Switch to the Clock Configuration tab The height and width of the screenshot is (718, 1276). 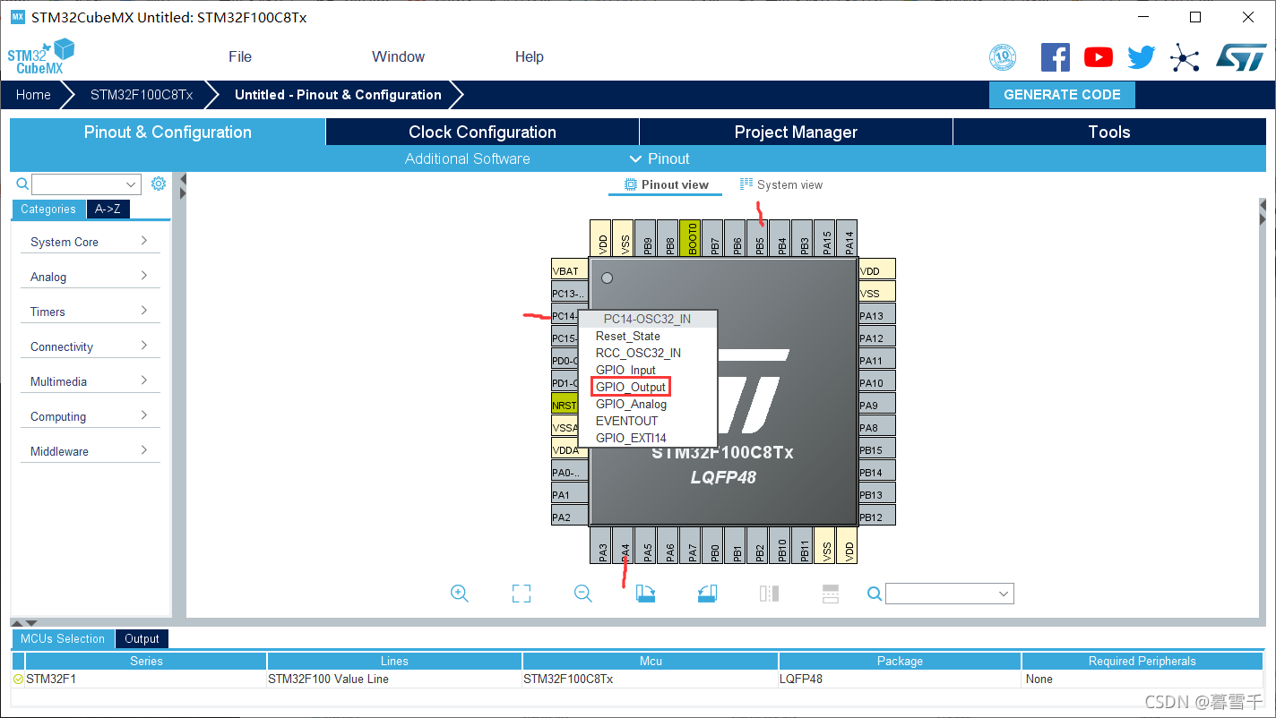point(482,132)
